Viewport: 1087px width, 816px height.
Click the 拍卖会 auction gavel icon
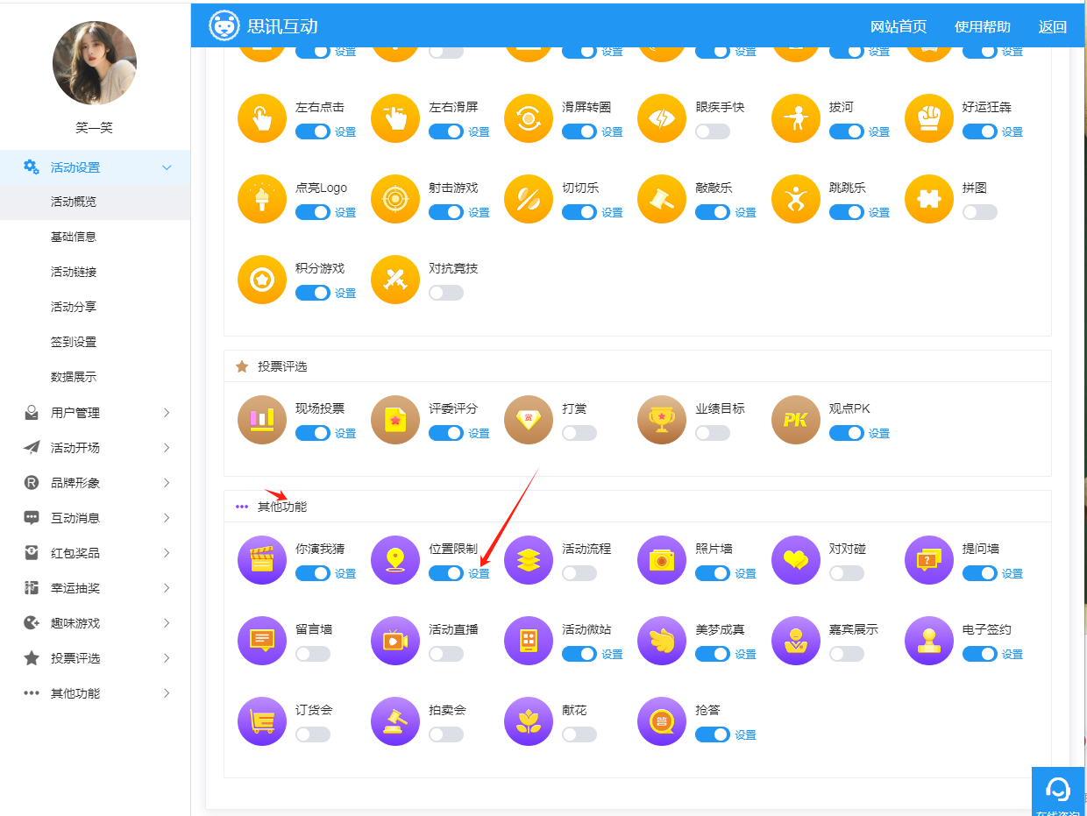pos(395,721)
